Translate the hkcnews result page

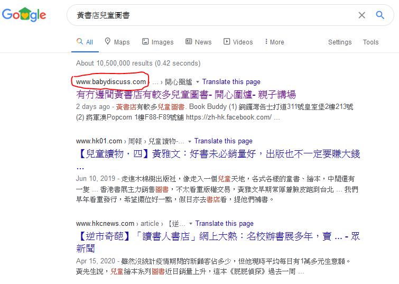click(x=225, y=223)
